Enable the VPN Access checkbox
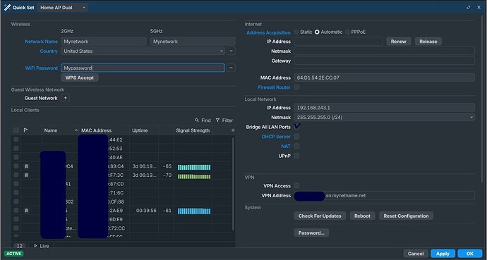This screenshot has height=260, width=487. click(296, 185)
